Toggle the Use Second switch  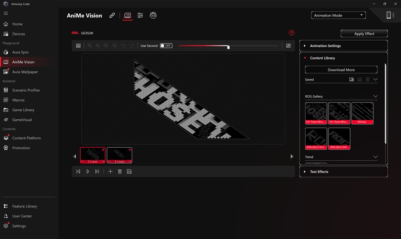click(166, 46)
